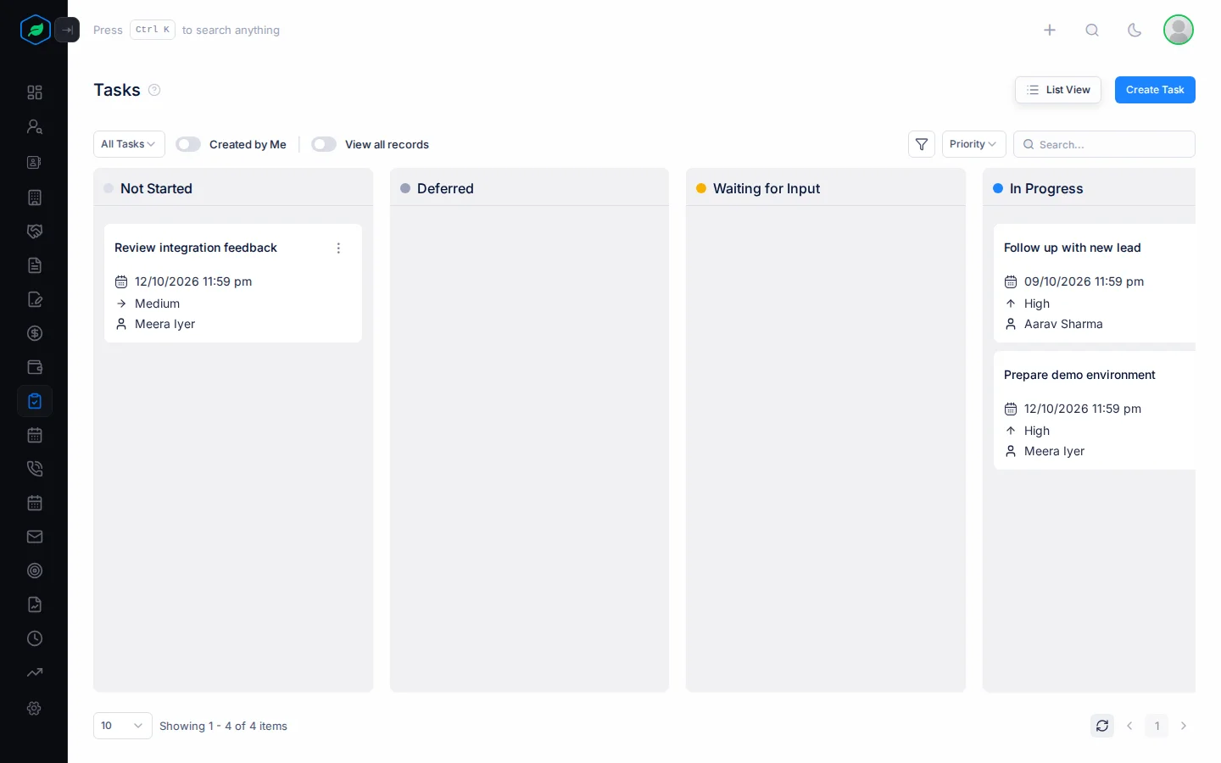1221x763 pixels.
Task: Switch to List View
Action: point(1058,90)
